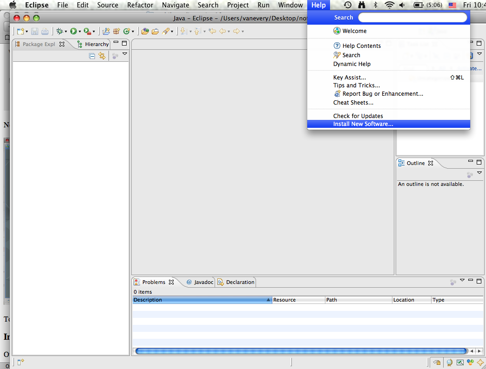This screenshot has height=369, width=486.
Task: Open the New Java Class dropdown arrow
Action: [x=133, y=32]
